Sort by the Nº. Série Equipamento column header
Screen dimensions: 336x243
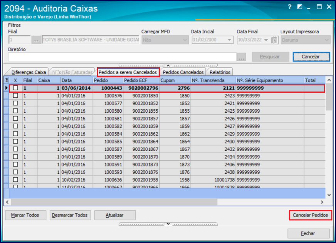click(x=270, y=80)
